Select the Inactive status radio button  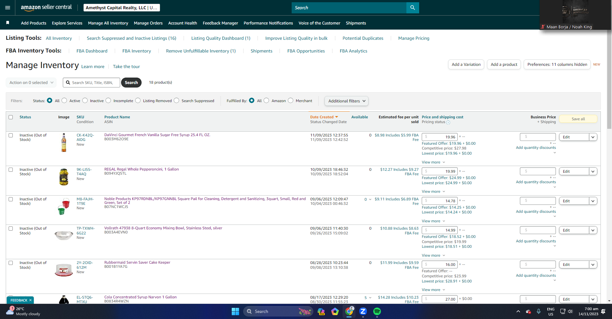pos(85,101)
